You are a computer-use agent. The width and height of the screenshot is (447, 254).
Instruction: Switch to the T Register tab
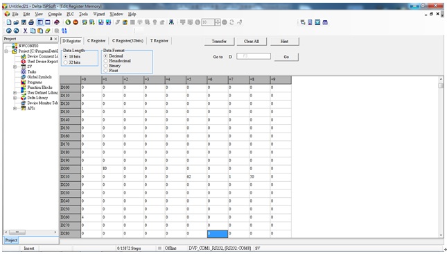coord(159,41)
